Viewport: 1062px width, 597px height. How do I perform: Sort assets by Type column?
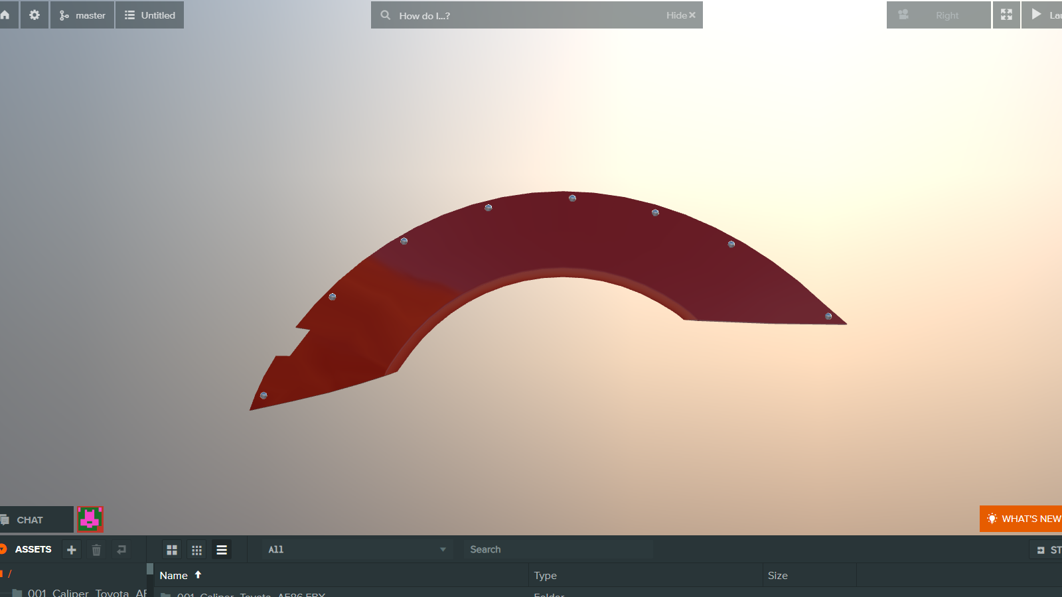[x=646, y=575]
